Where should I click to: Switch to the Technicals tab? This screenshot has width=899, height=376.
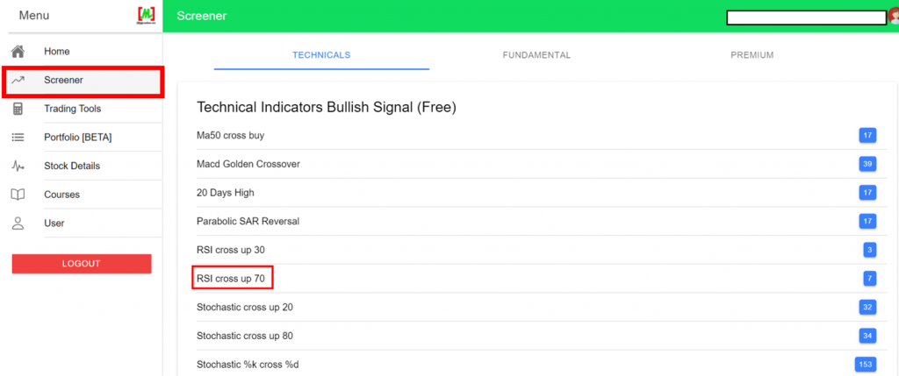[321, 55]
